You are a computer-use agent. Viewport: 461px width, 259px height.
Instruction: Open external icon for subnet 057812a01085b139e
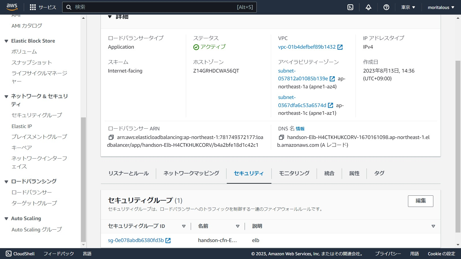[332, 79]
